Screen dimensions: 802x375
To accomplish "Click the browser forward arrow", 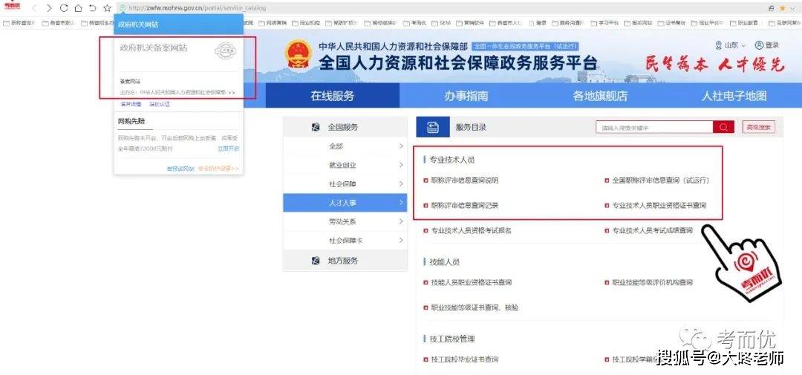I will click(49, 8).
